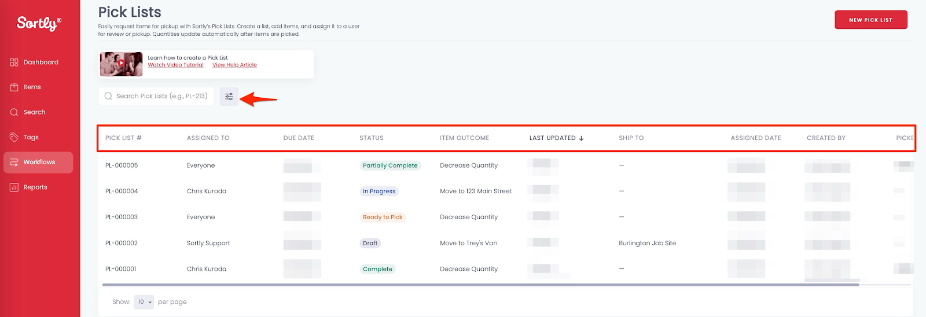The width and height of the screenshot is (926, 317).
Task: Open the Tags icon in sidebar
Action: pos(14,137)
